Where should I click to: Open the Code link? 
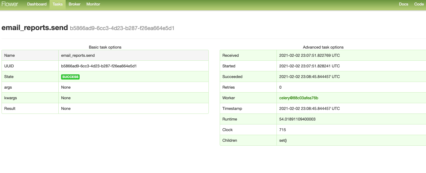point(419,4)
